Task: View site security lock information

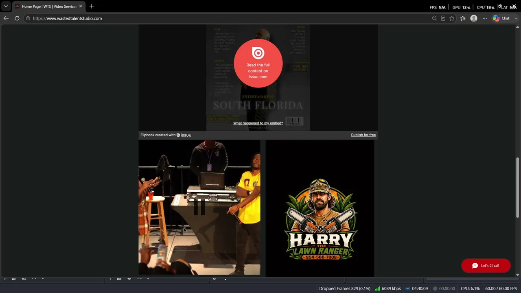Action: point(28,18)
